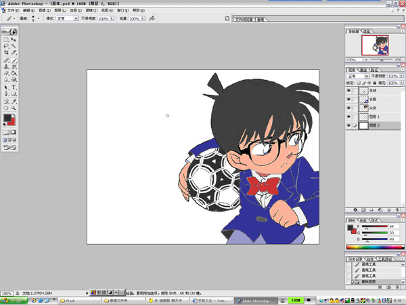Switch to the 通道 tab
The width and height of the screenshot is (406, 305).
click(x=363, y=70)
